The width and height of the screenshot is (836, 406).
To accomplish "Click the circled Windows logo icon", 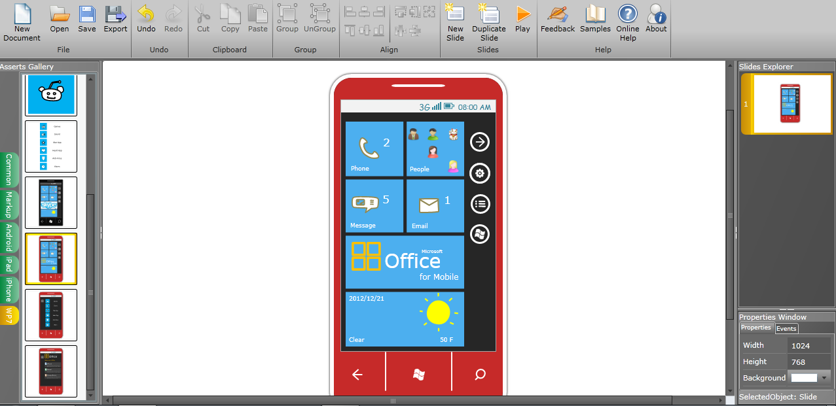I will pos(480,235).
